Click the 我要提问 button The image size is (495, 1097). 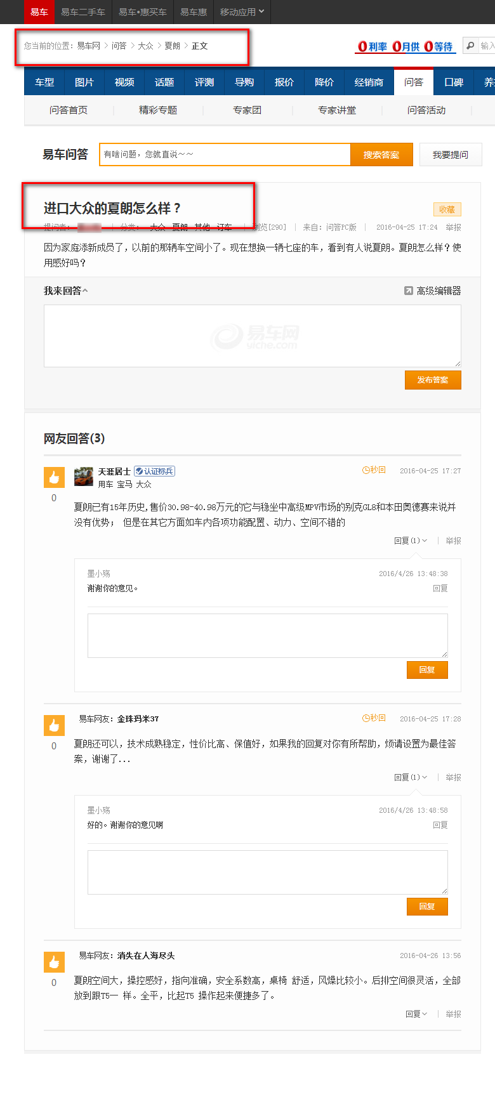[451, 155]
